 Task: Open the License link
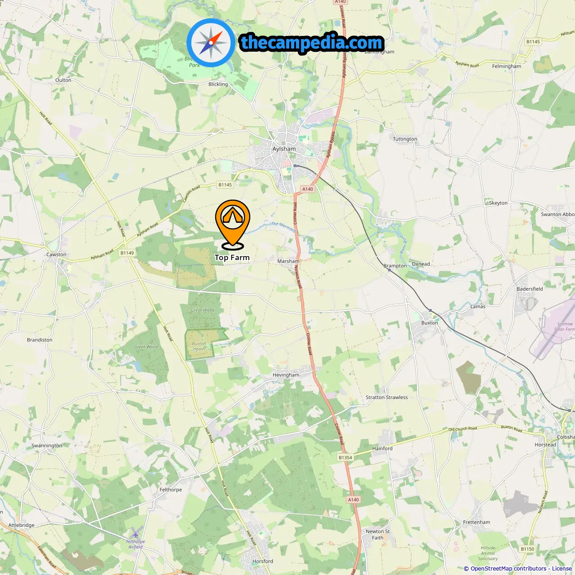pyautogui.click(x=562, y=569)
